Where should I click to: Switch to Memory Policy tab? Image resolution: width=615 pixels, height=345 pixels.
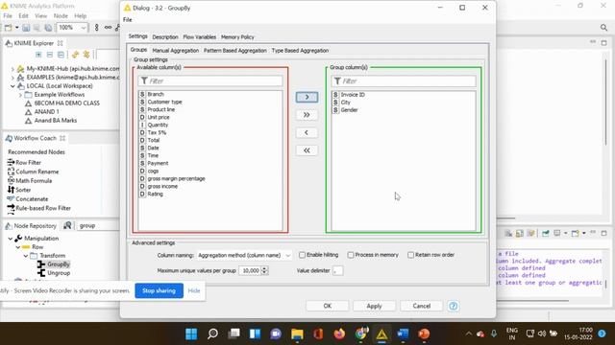point(237,37)
